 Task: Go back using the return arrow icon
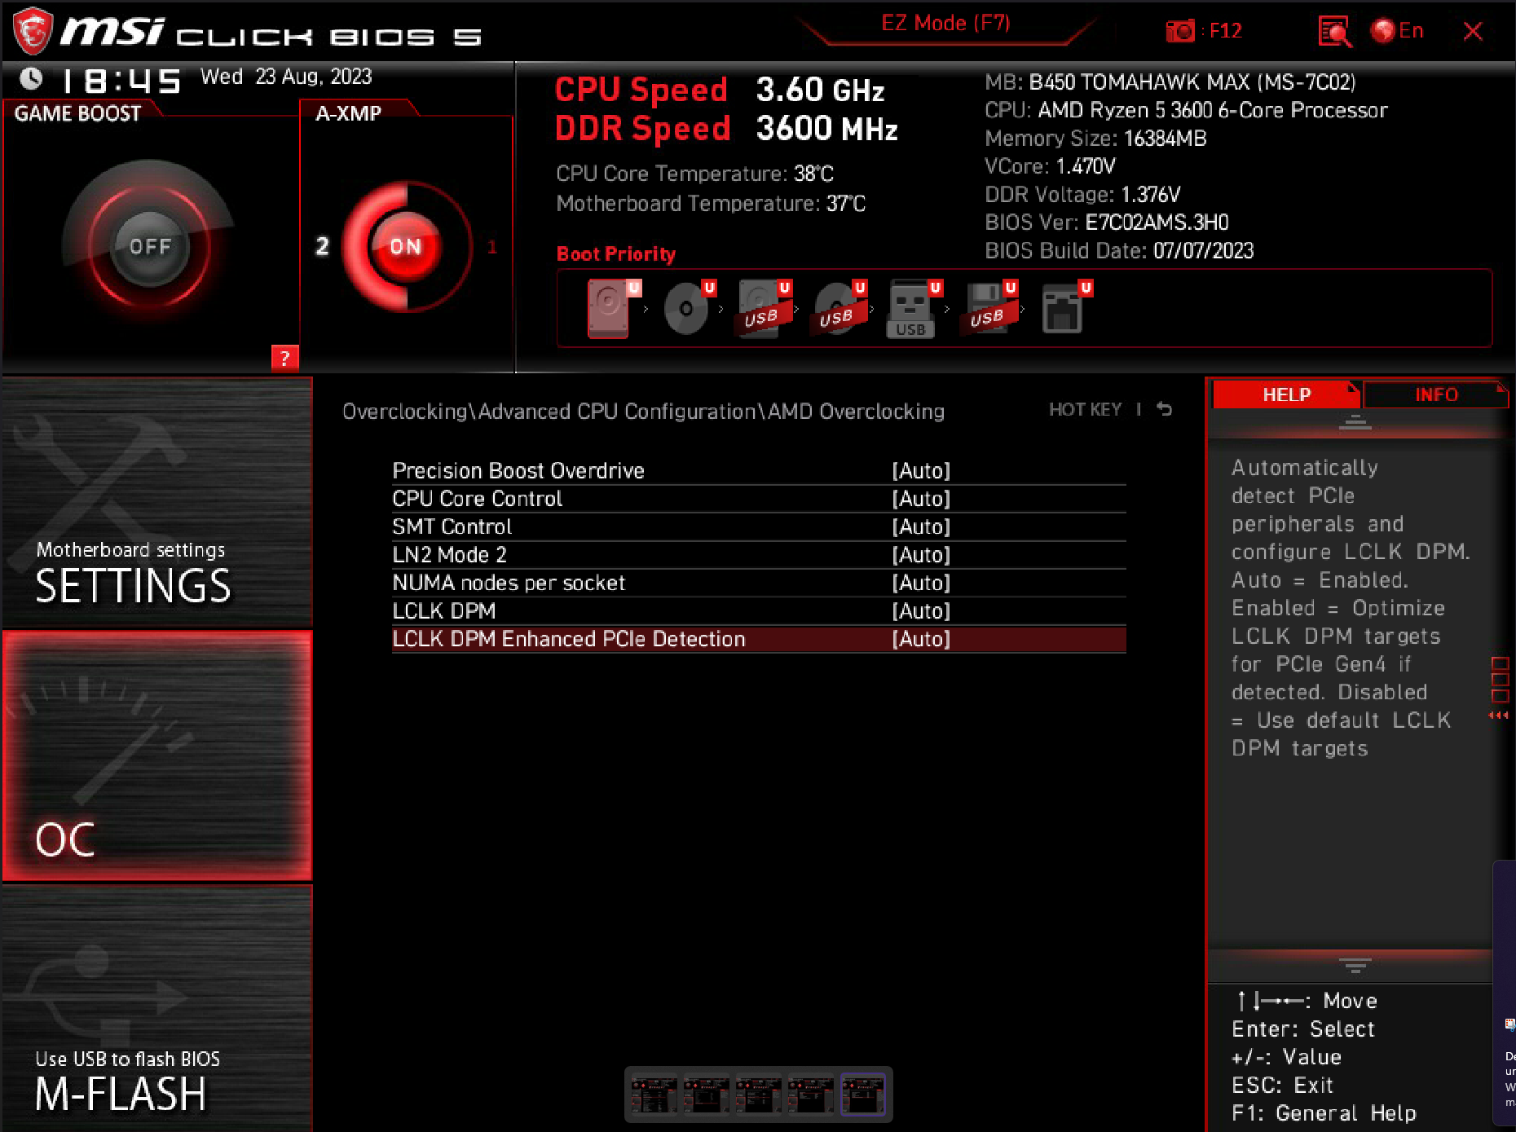[1164, 409]
